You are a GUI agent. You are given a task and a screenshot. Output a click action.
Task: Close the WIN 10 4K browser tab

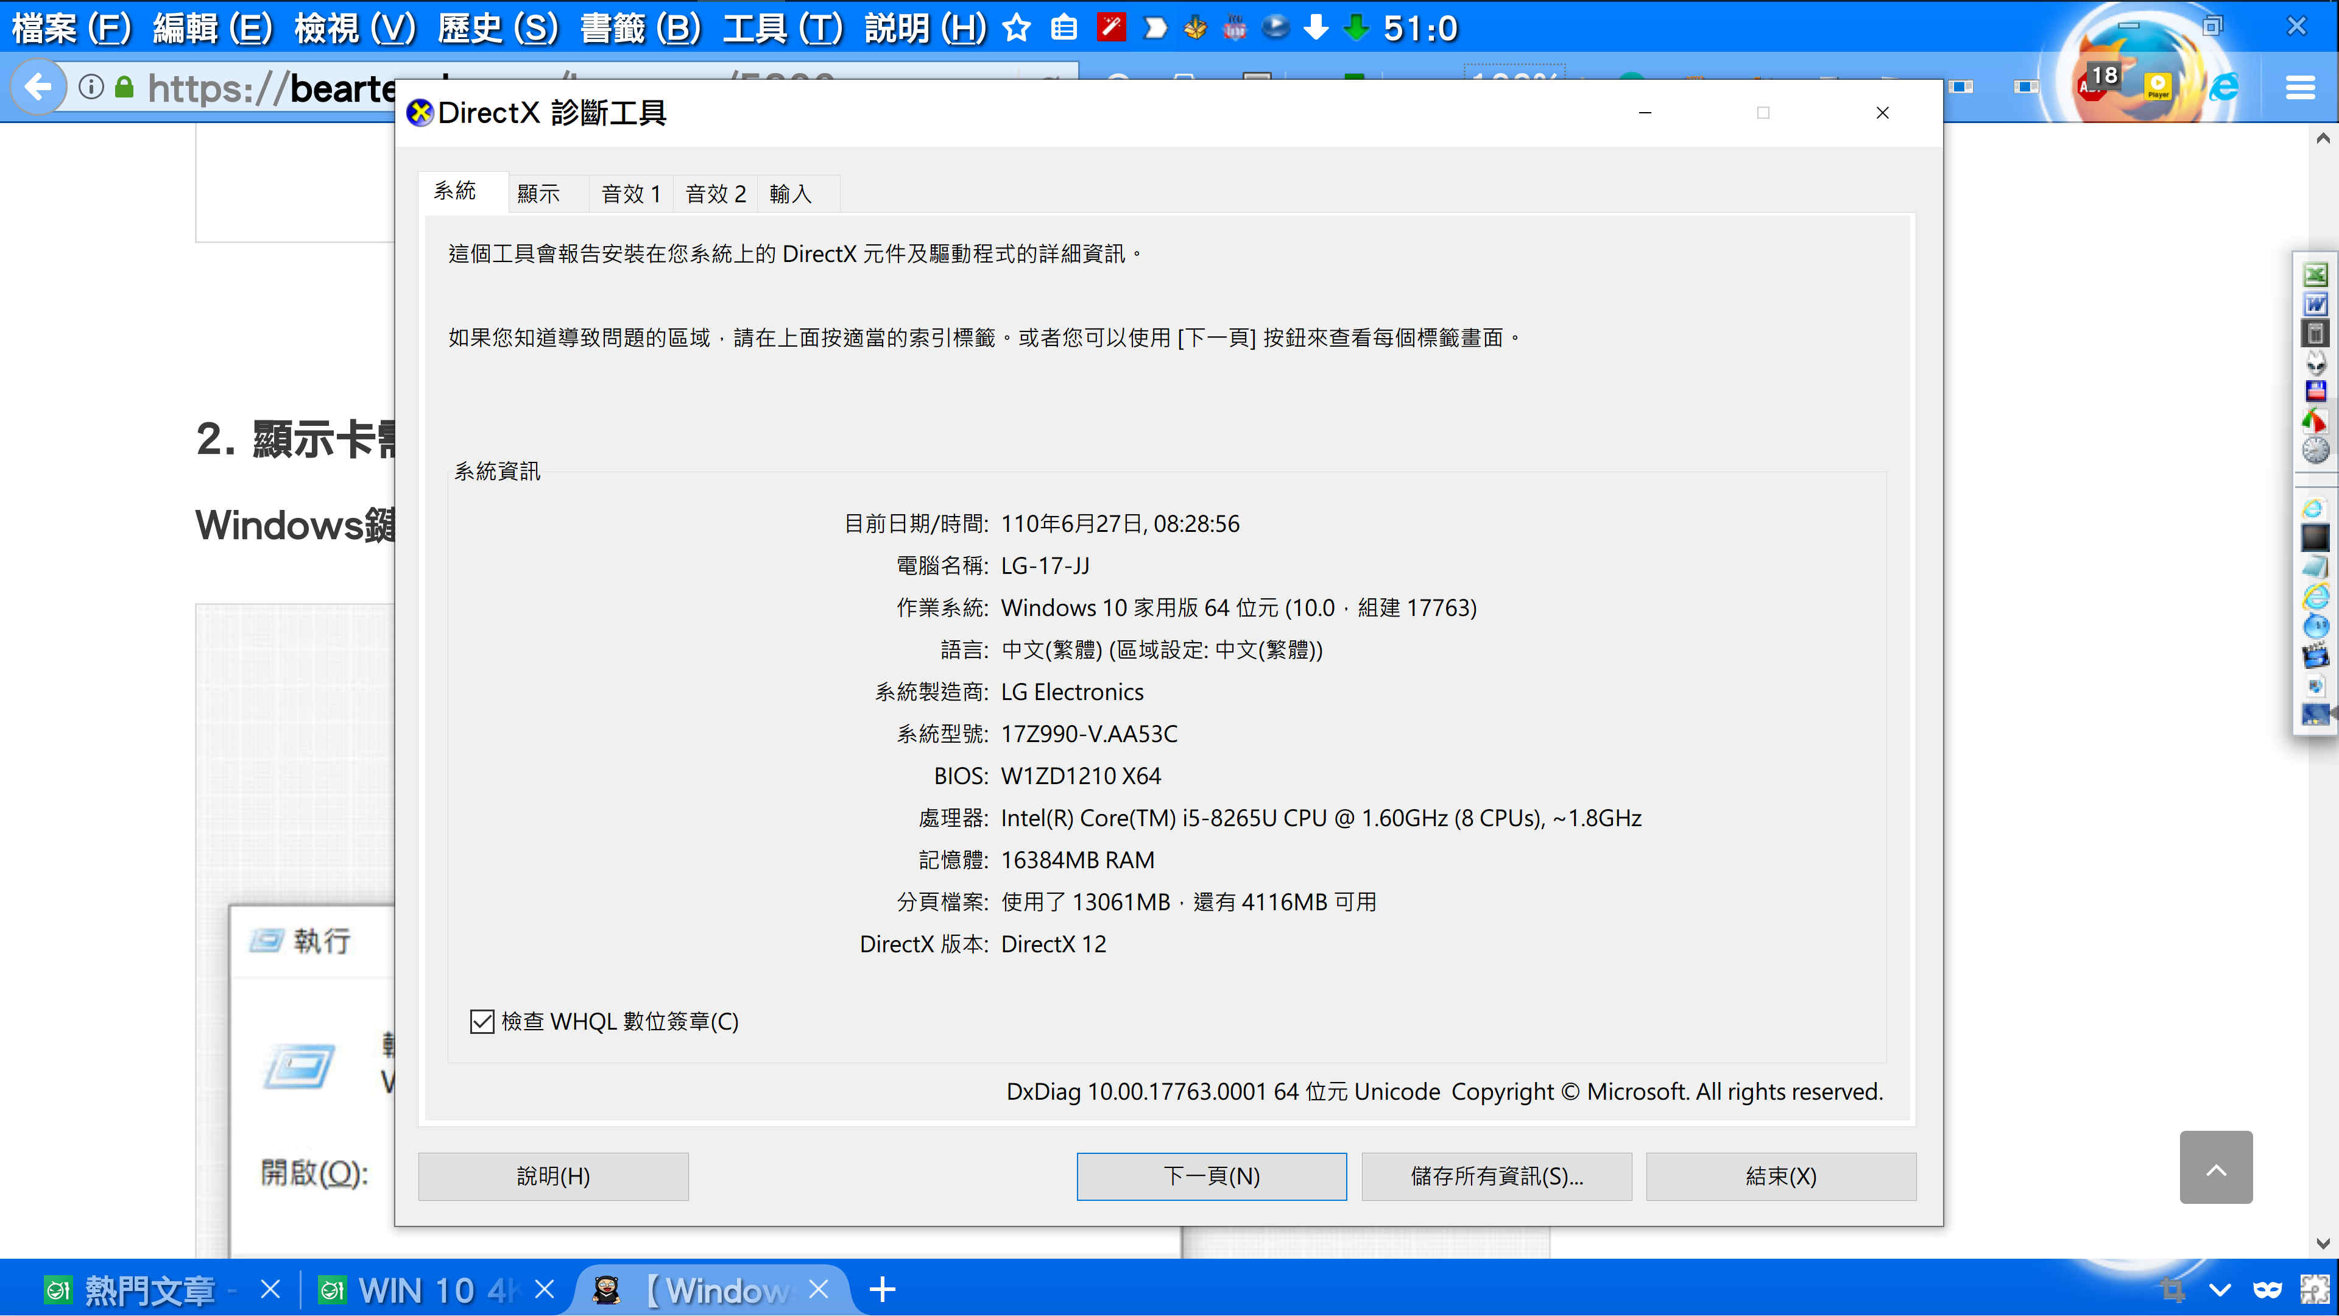pyautogui.click(x=544, y=1289)
